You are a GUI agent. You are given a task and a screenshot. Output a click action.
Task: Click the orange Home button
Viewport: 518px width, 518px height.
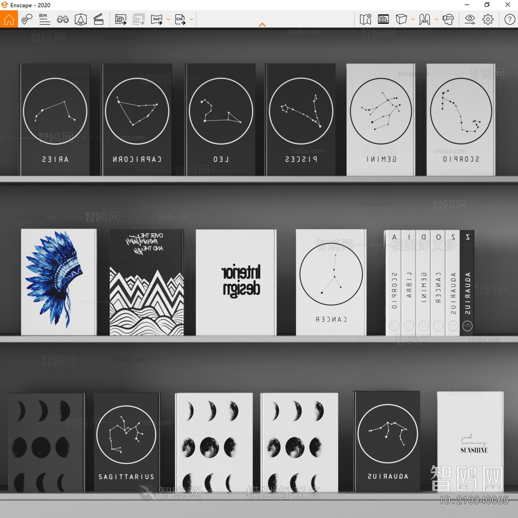point(9,19)
